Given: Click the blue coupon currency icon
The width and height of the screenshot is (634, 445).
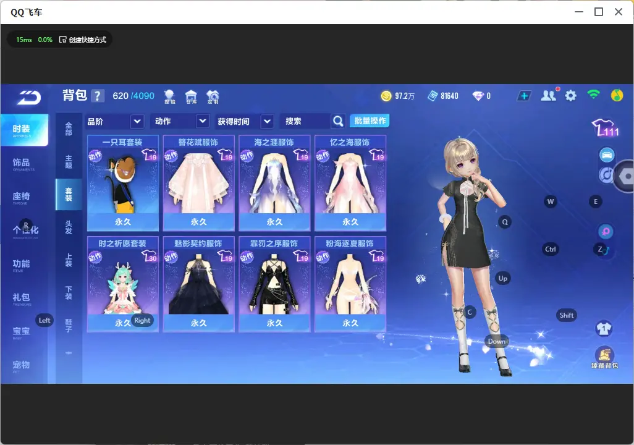Looking at the screenshot, I should (x=433, y=96).
